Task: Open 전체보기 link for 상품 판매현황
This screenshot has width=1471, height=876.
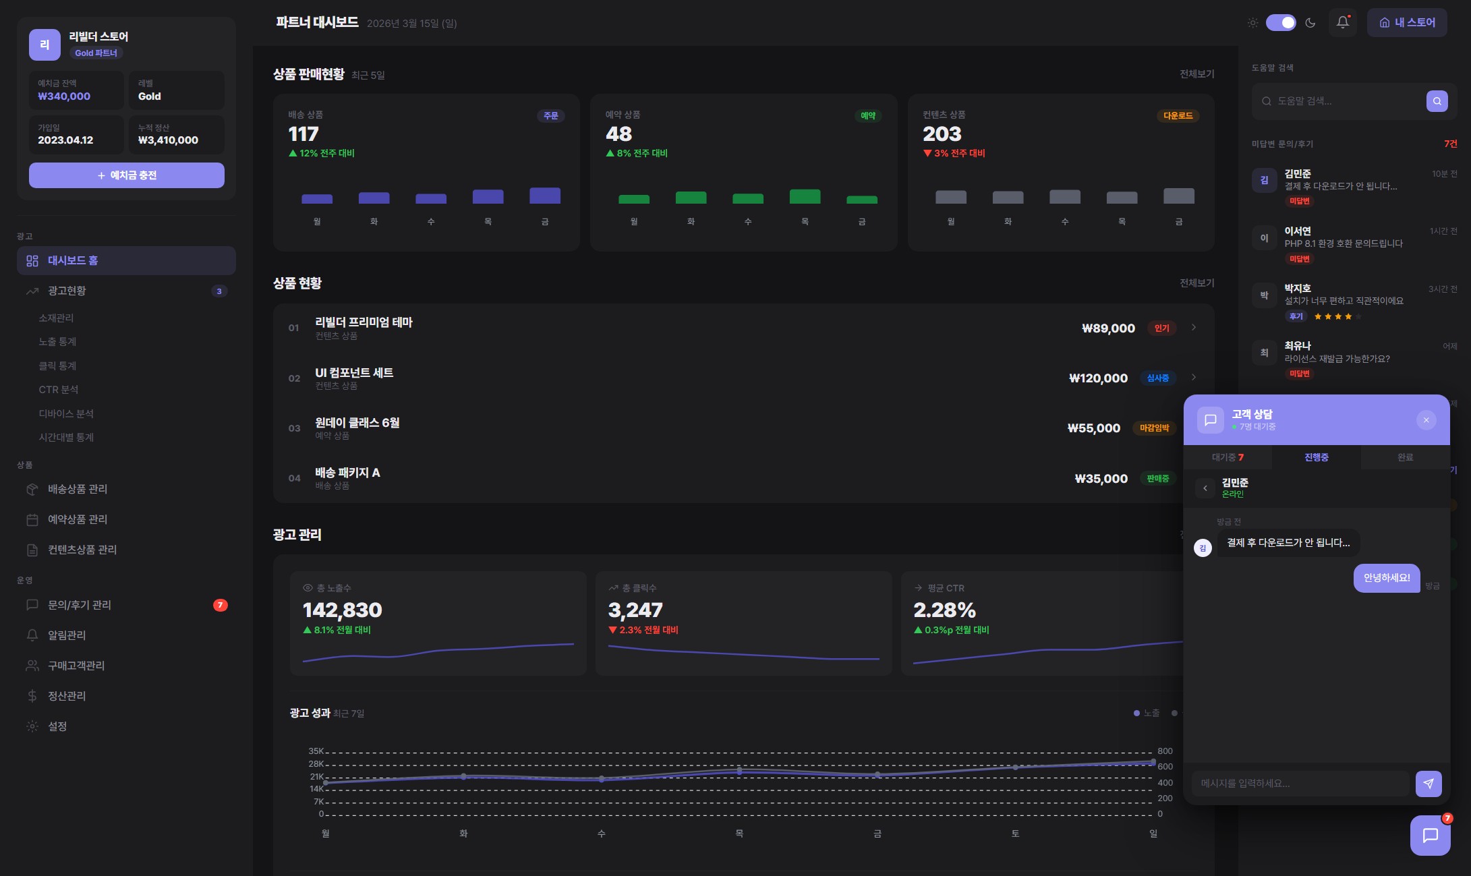Action: click(x=1196, y=74)
